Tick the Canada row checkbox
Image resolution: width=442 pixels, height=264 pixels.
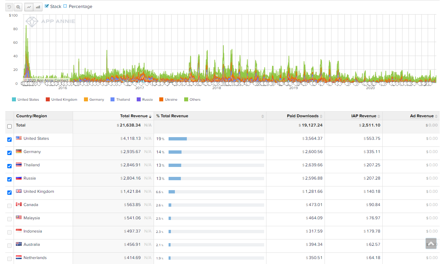(9, 206)
